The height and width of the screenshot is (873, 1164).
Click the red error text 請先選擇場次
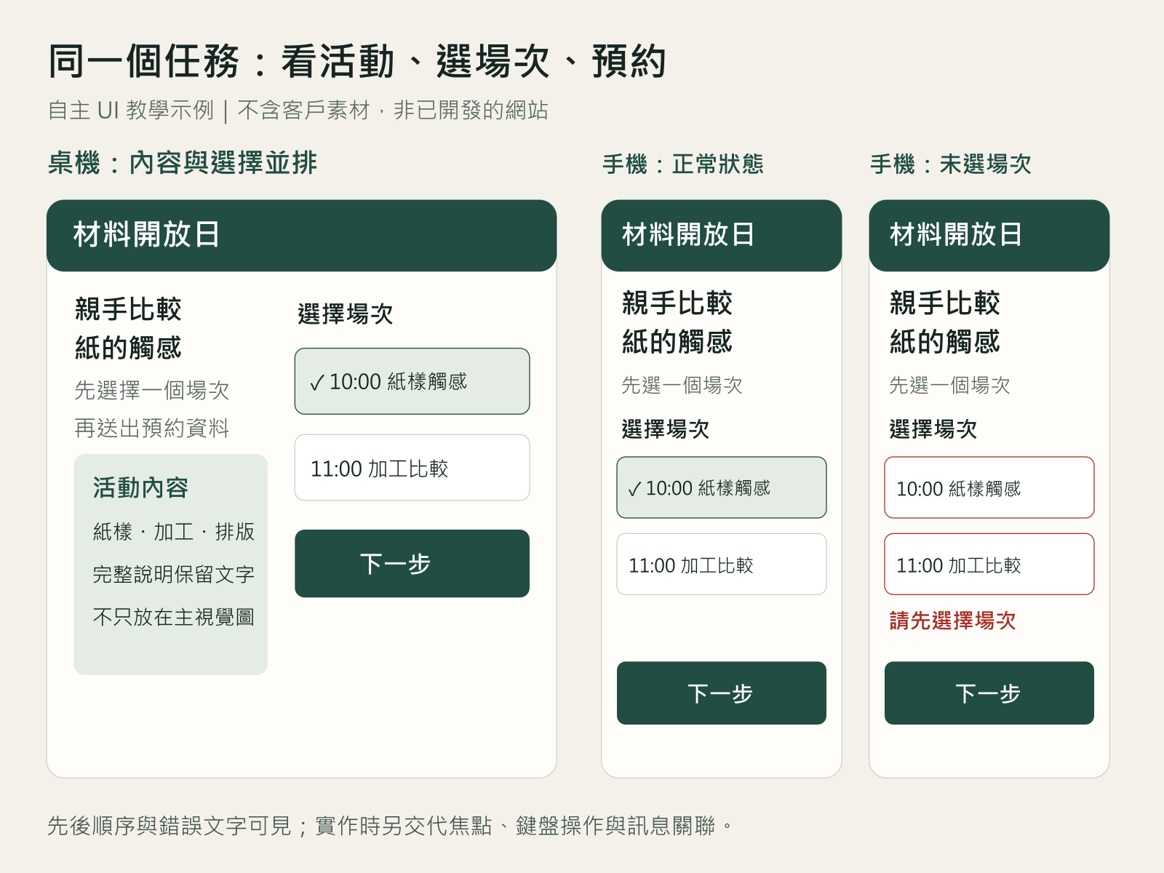[952, 621]
